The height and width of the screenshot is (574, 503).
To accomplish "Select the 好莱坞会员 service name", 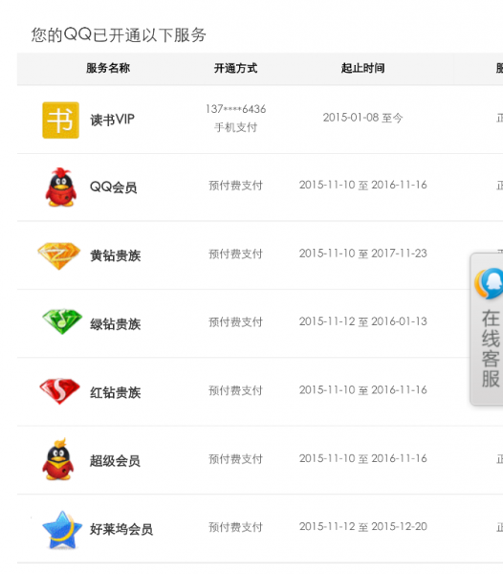I will click(121, 529).
